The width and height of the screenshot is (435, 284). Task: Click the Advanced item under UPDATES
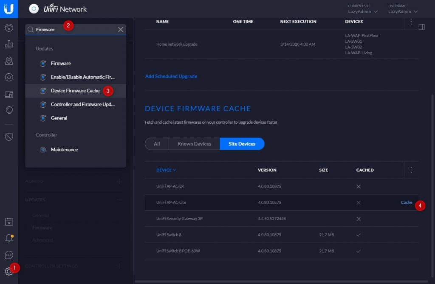click(x=42, y=240)
